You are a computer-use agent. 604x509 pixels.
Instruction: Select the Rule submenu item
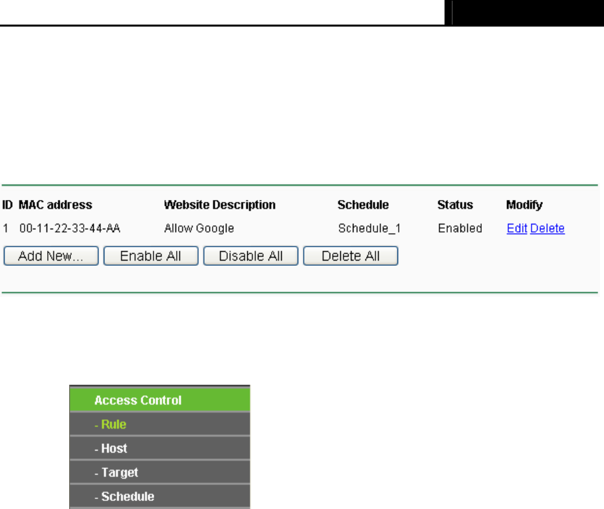pyautogui.click(x=160, y=424)
